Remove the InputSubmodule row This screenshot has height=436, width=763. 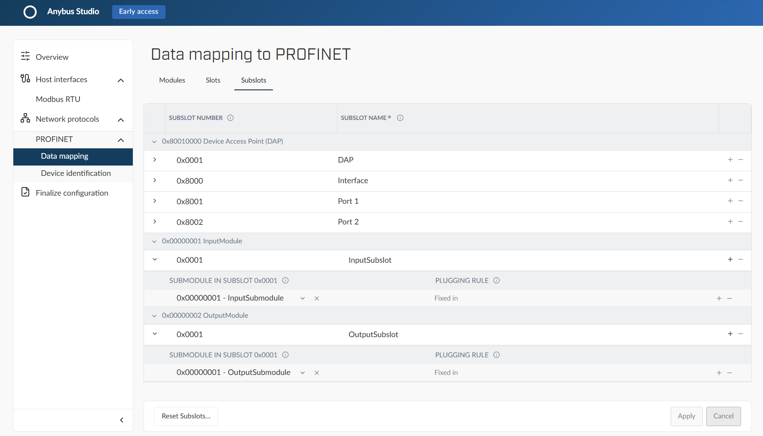[729, 298]
